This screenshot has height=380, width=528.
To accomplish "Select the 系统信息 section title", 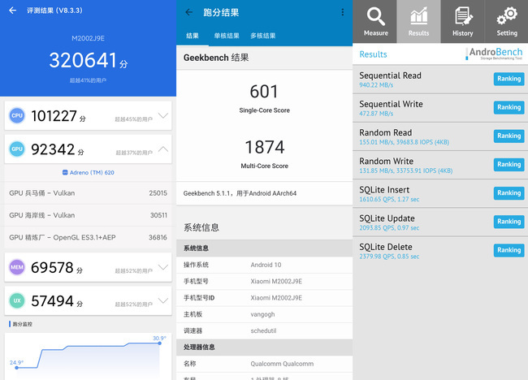I will pos(201,227).
